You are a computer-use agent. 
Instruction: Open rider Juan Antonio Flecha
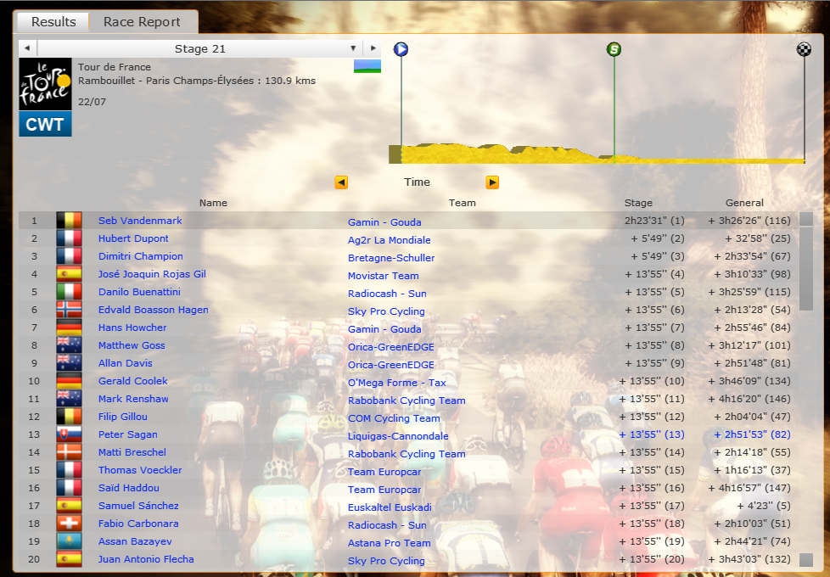pyautogui.click(x=146, y=559)
